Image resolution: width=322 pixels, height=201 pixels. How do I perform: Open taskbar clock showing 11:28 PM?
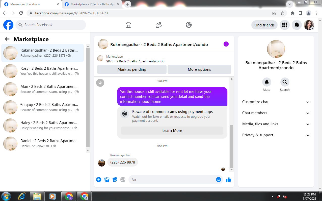tap(309, 196)
